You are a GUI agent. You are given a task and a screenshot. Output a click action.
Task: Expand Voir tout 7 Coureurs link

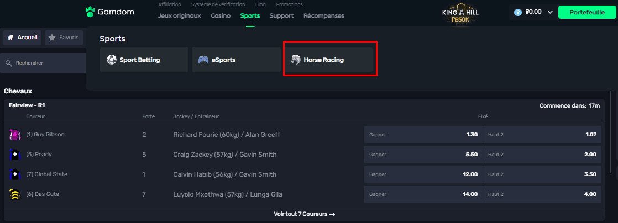point(304,214)
